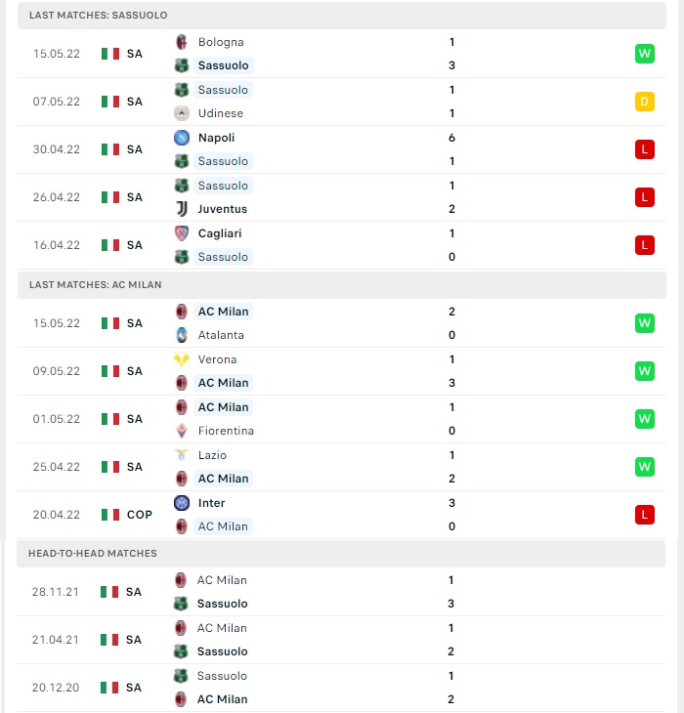
Task: Click the red L badge for Napoli match
Action: 645,149
